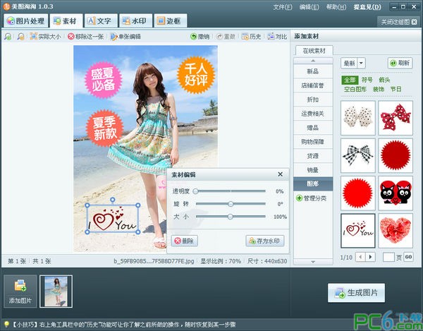Open the 文字 text tab
This screenshot has height=331, width=423.
[101, 20]
